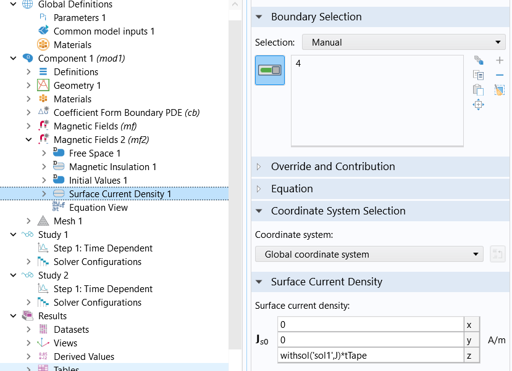Open the Selection dropdown set to Manual
Image resolution: width=512 pixels, height=371 pixels.
click(x=403, y=43)
